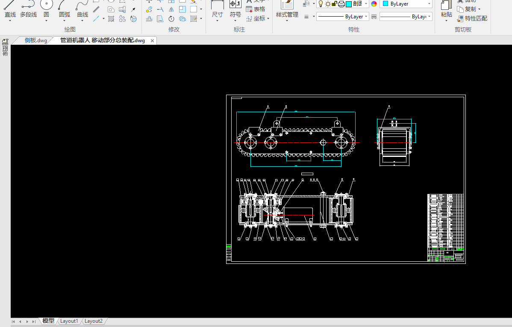Toggle the layer lock padlock icon
The image size is (512, 327).
tap(335, 4)
